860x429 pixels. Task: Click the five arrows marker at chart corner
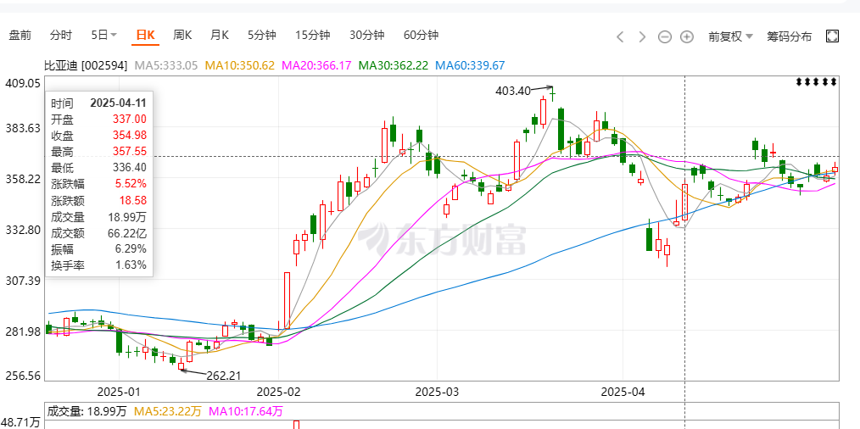pyautogui.click(x=816, y=82)
